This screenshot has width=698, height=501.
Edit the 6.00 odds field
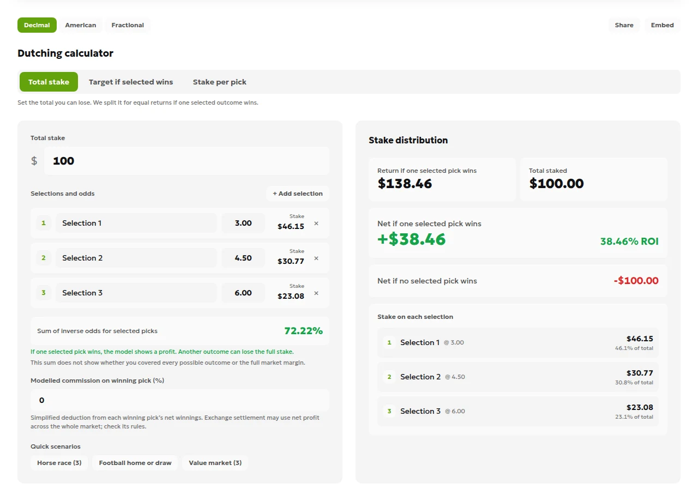point(243,293)
